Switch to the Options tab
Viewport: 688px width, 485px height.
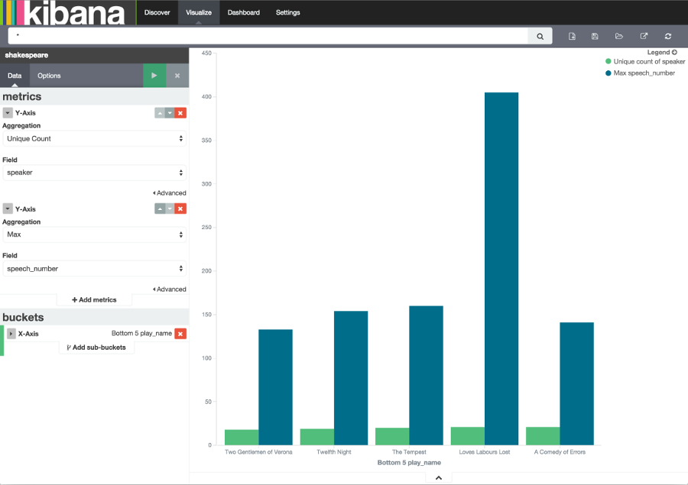point(50,76)
